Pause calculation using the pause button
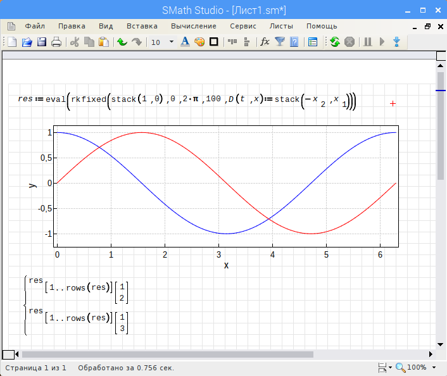Viewport: 447px width, 376px height. [367, 42]
